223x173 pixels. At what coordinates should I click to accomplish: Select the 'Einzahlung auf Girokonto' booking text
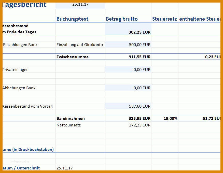coord(80,45)
